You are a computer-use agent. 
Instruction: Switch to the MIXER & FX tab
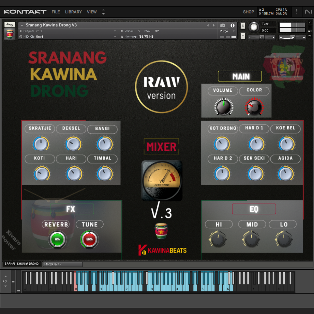click(62, 264)
